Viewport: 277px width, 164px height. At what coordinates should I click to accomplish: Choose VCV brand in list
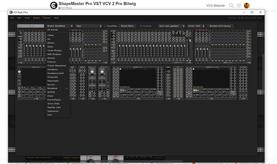coord(57,115)
